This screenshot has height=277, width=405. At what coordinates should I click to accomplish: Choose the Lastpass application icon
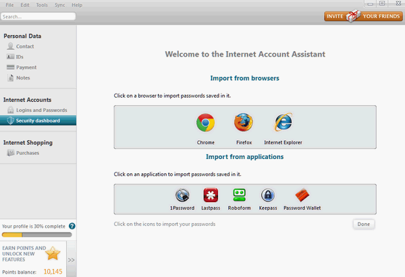coord(211,195)
